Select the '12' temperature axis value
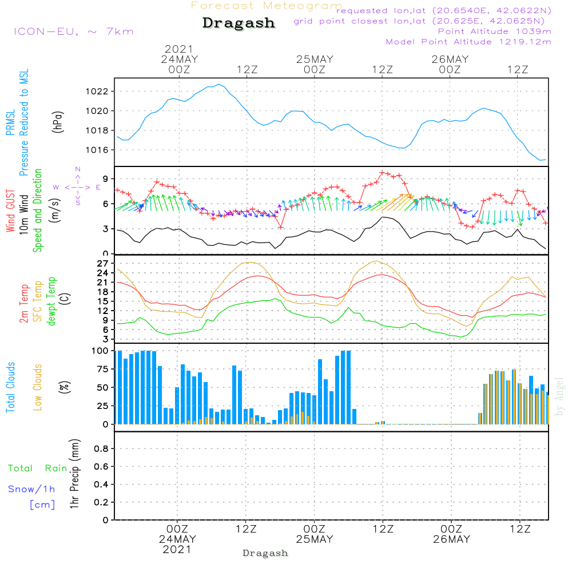572x572 pixels. [102, 311]
